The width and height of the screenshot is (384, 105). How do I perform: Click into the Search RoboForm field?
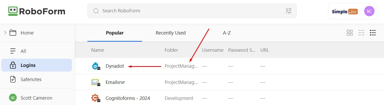(192, 11)
